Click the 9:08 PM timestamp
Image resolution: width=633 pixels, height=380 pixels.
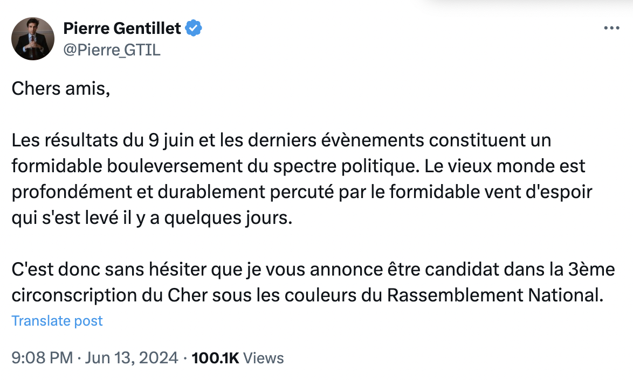[42, 358]
